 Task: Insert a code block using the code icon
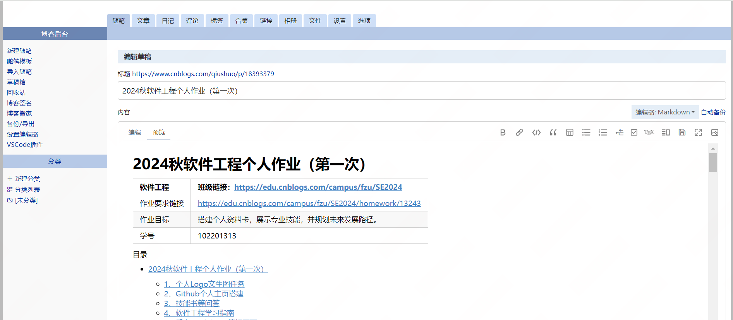point(536,133)
